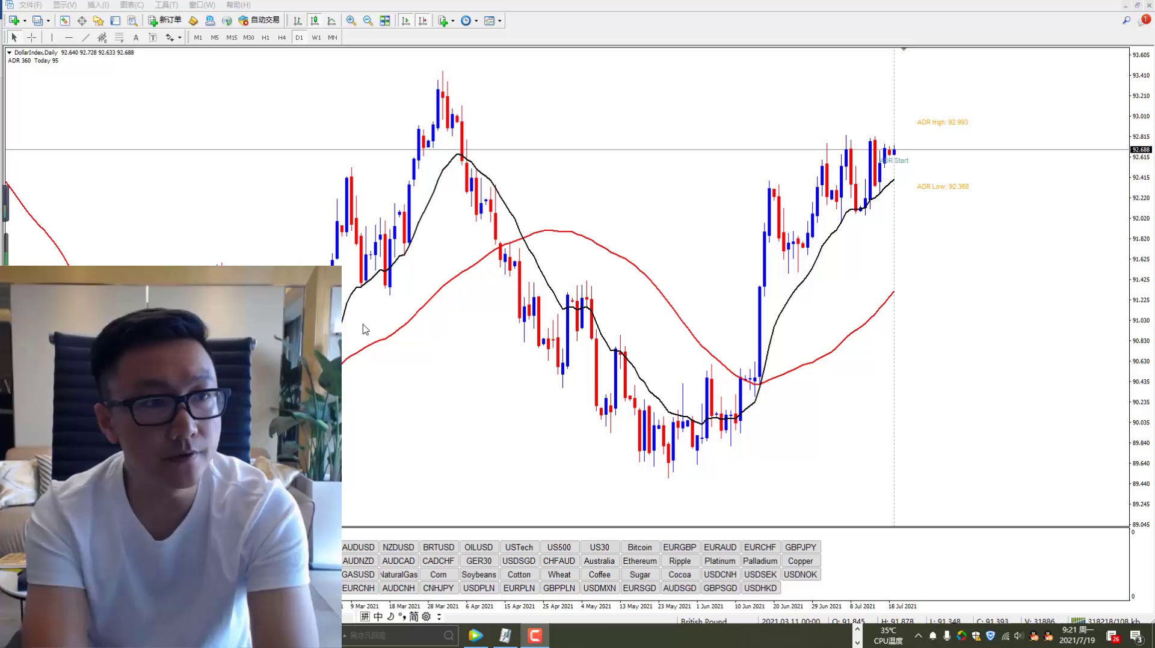Open the 文件(F) menu
Viewport: 1155px width, 648px height.
(x=30, y=5)
